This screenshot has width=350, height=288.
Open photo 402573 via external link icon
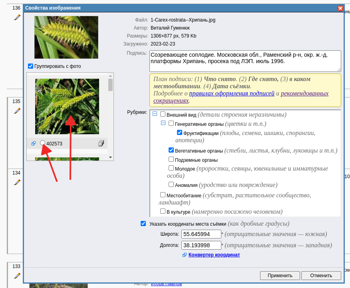point(34,143)
